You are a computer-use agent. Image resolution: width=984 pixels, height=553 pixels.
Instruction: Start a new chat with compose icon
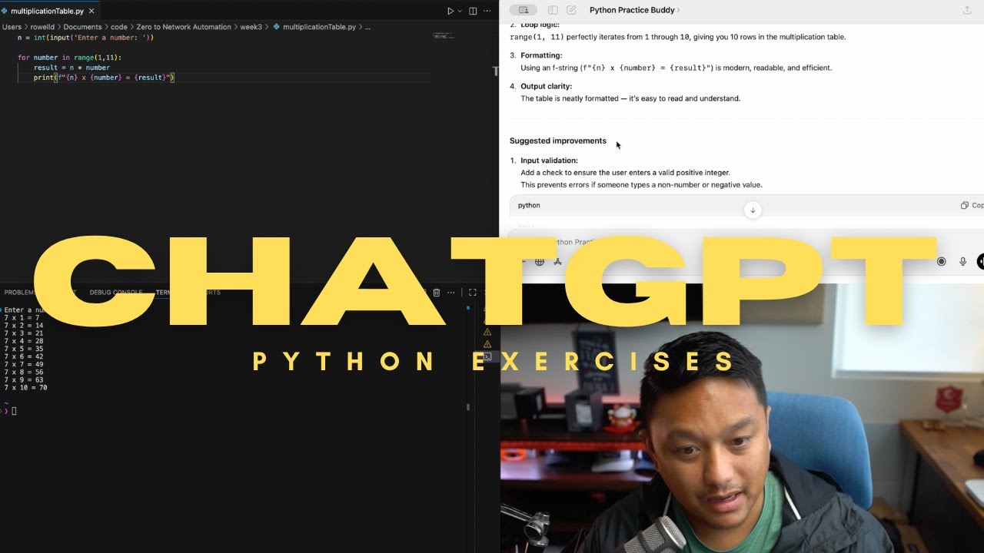571,10
